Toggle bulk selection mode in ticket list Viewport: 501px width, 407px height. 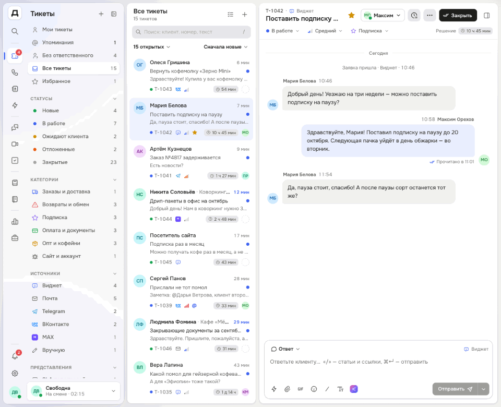pos(230,15)
